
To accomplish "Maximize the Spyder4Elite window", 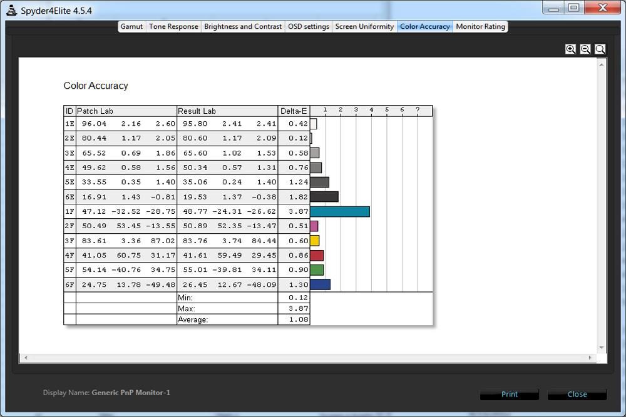I will (573, 8).
